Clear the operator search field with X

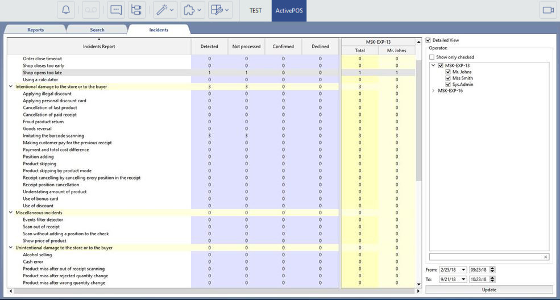[x=546, y=257]
